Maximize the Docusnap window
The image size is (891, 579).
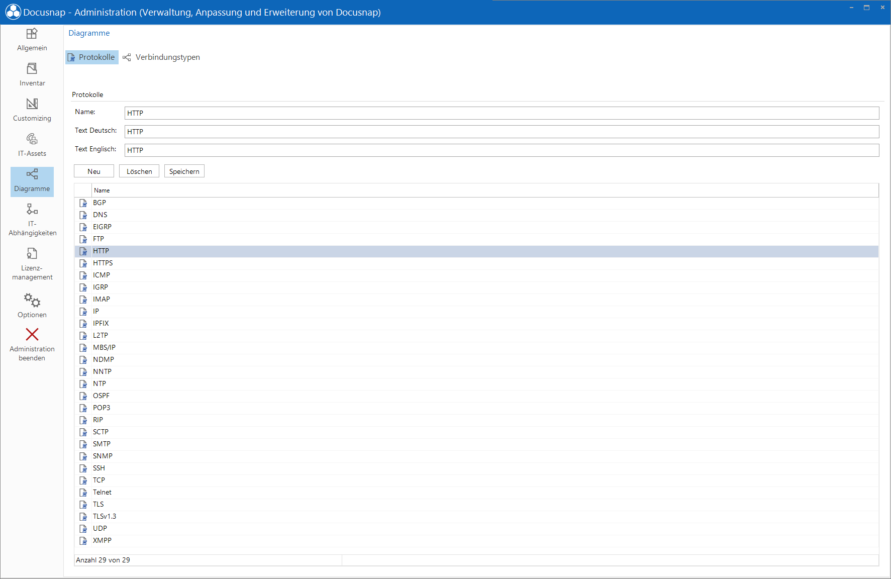867,8
